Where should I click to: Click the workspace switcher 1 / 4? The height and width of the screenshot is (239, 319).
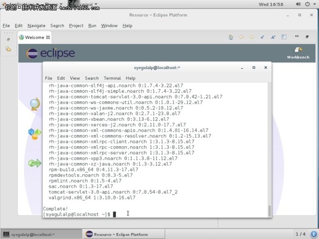[300, 234]
